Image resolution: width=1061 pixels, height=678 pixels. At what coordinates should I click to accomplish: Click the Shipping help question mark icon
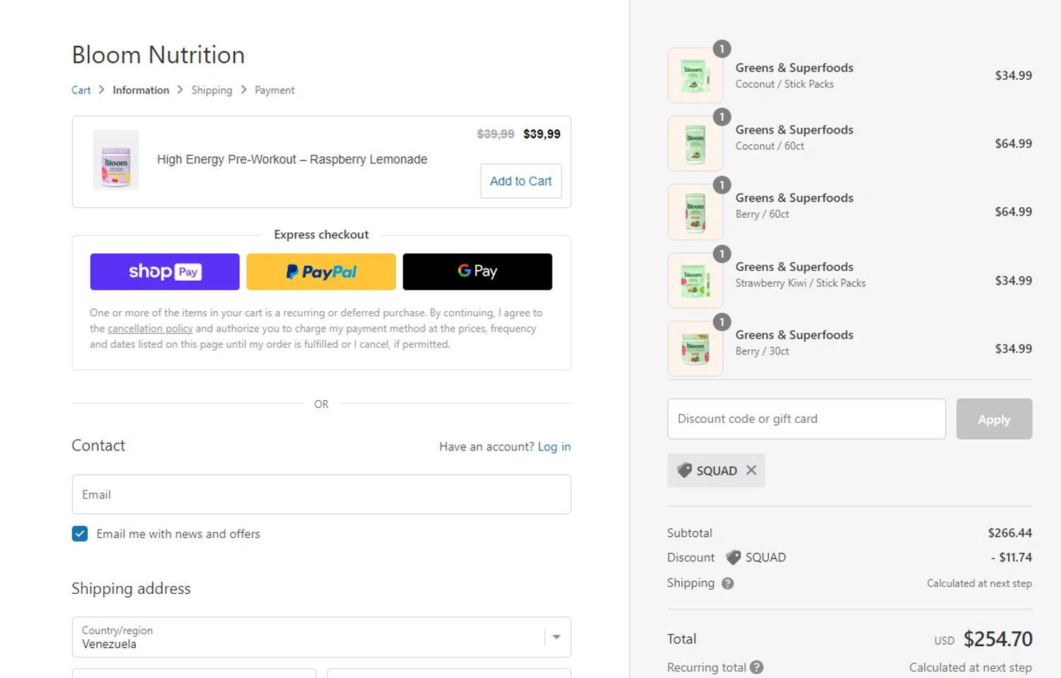click(727, 583)
